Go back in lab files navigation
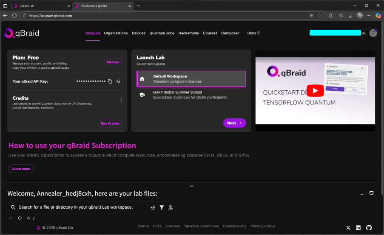Screen dimensions: 384x235 click(11, 218)
